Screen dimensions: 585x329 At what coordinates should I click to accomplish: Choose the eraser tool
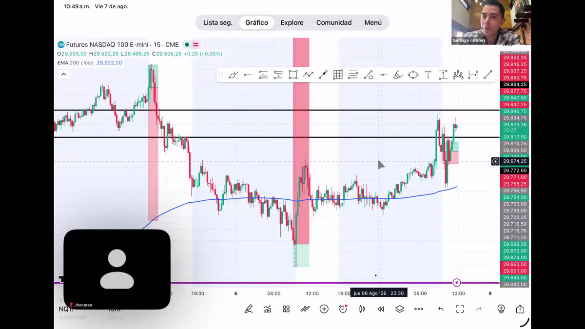(398, 75)
